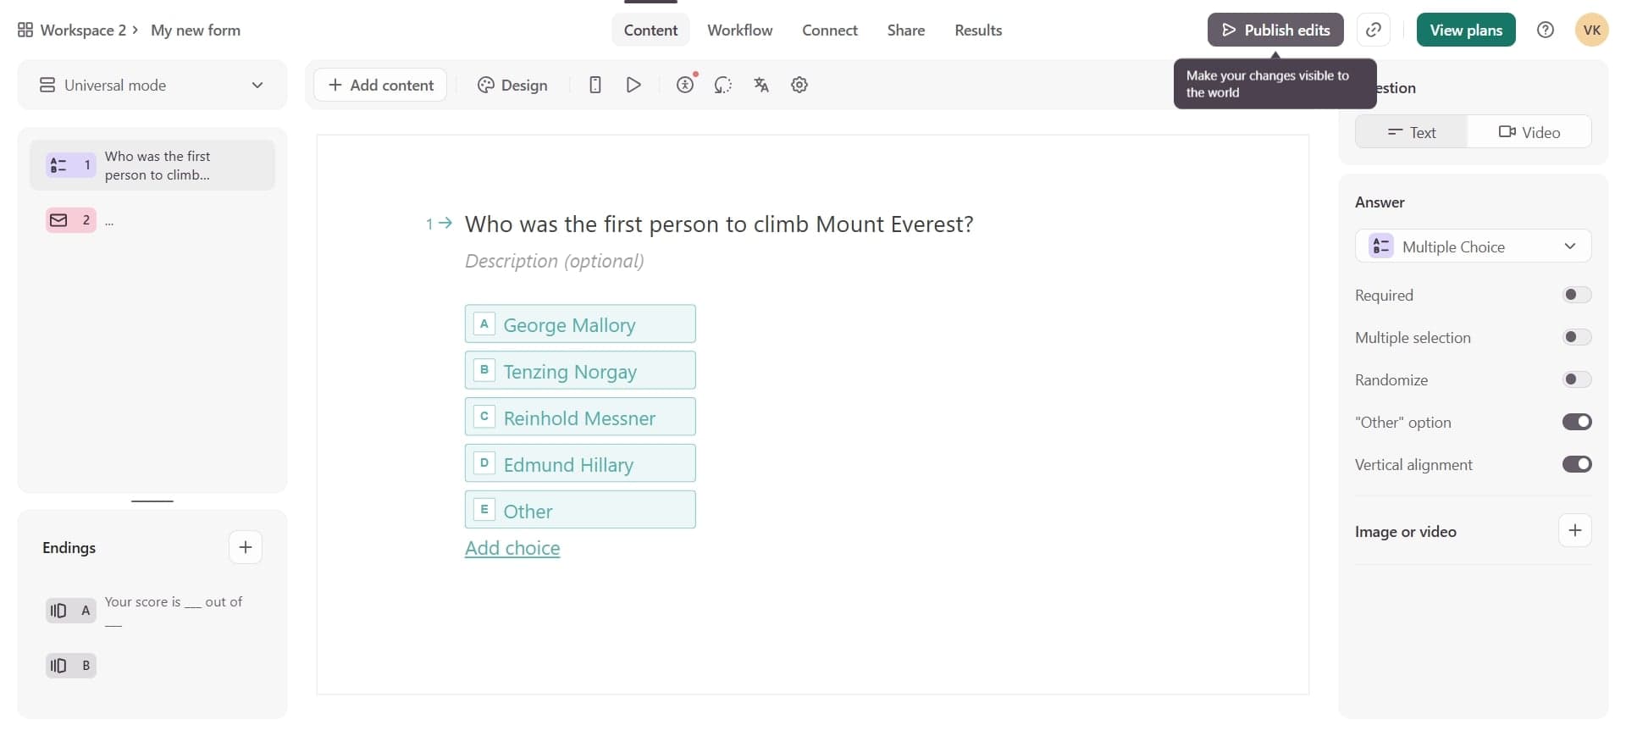
Task: Open the accessibility checker icon
Action: 685,85
